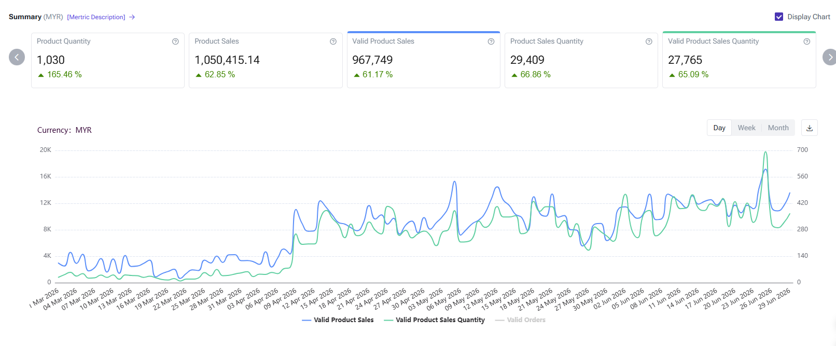Click the Product Sales help icon
This screenshot has width=836, height=346.
point(333,41)
